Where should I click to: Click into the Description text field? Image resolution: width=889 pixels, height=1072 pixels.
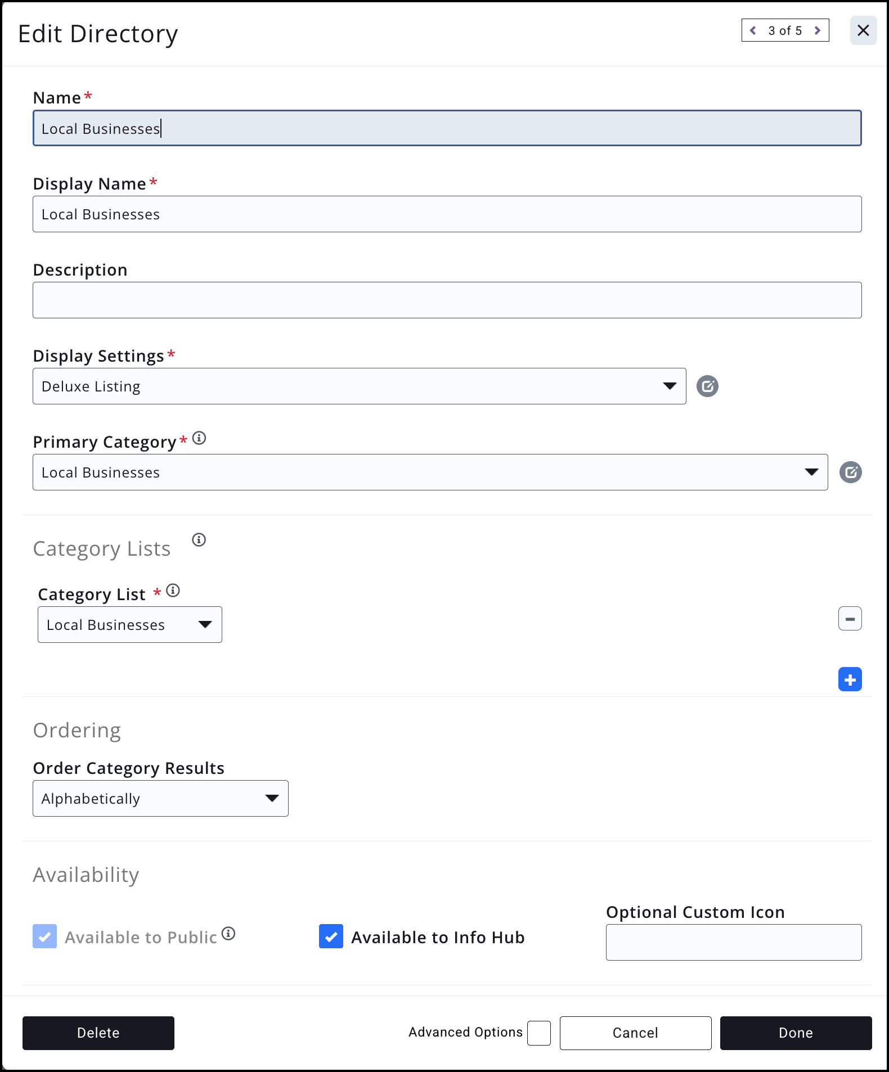[447, 300]
